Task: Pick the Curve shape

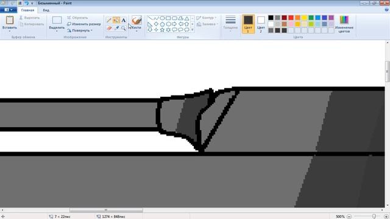Action: click(x=156, y=18)
